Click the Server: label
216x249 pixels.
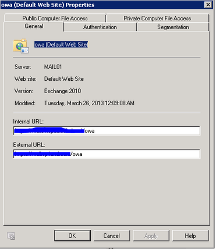click(x=23, y=67)
